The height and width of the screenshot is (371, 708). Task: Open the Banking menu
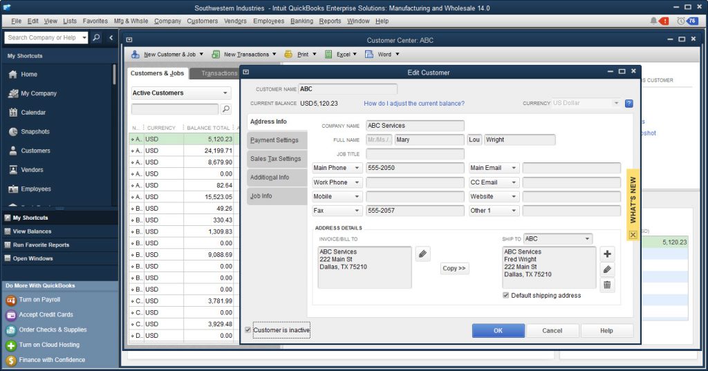pyautogui.click(x=301, y=21)
